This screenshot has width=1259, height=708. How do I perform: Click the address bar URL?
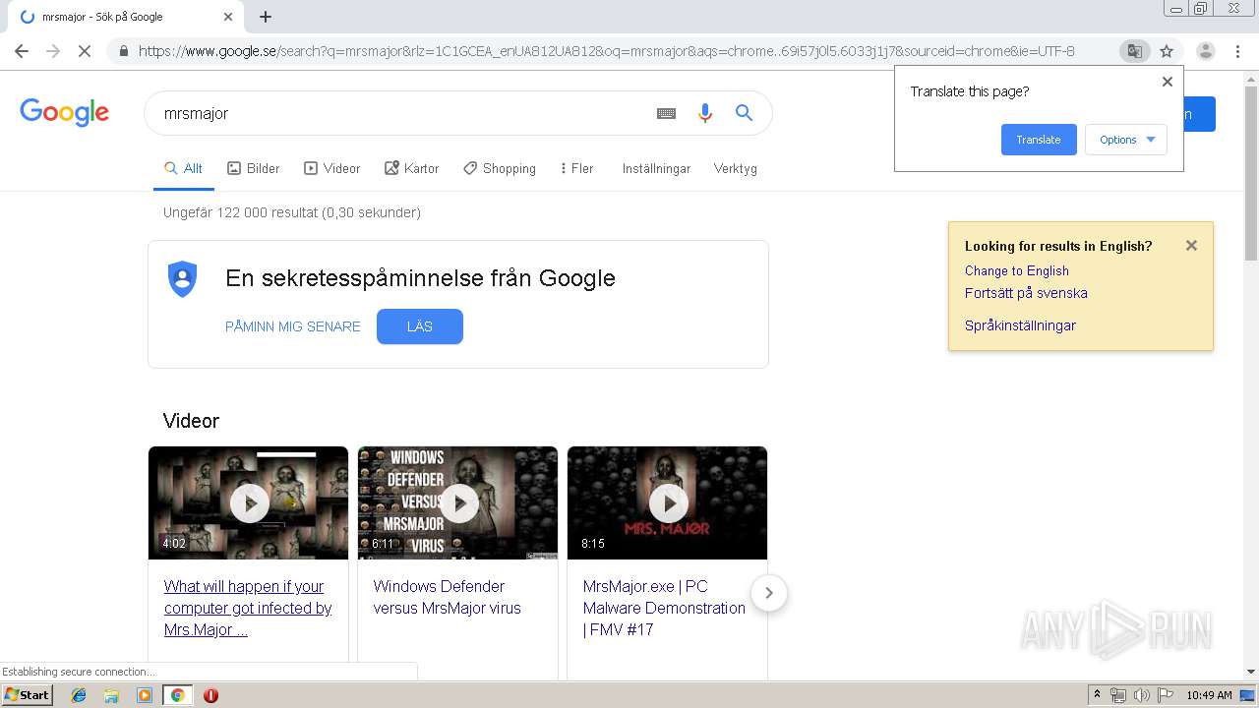[606, 51]
